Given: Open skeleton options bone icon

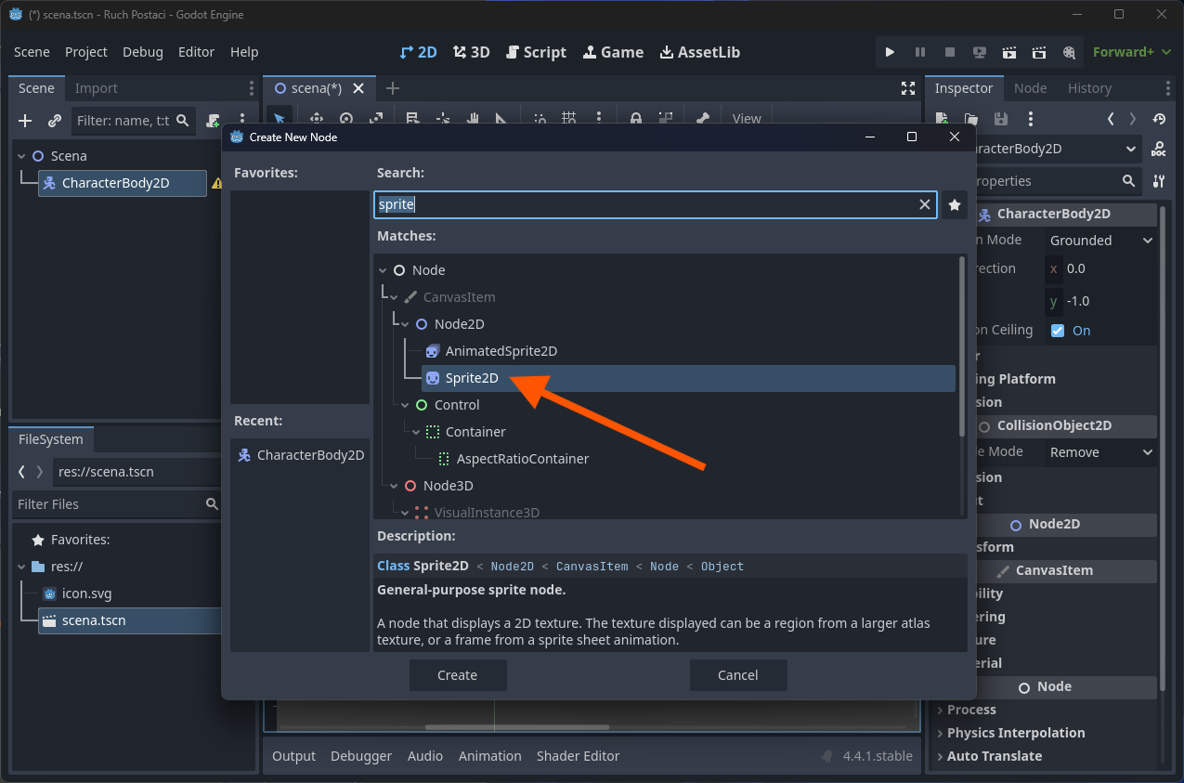Looking at the screenshot, I should click(703, 119).
